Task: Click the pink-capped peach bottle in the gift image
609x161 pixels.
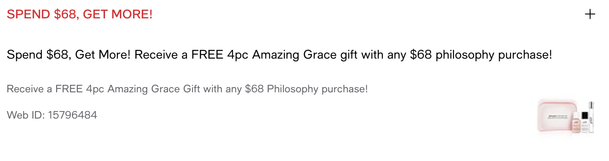Action: pyautogui.click(x=576, y=122)
